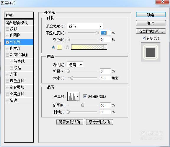Image resolution: width=170 pixels, height=147 pixels.
Task: Click the 大小 size slider handle
Action: [72, 78]
